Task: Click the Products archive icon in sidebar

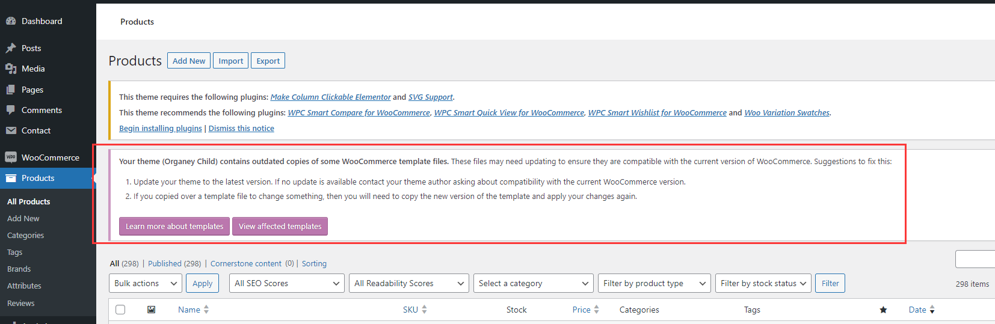Action: pos(11,178)
